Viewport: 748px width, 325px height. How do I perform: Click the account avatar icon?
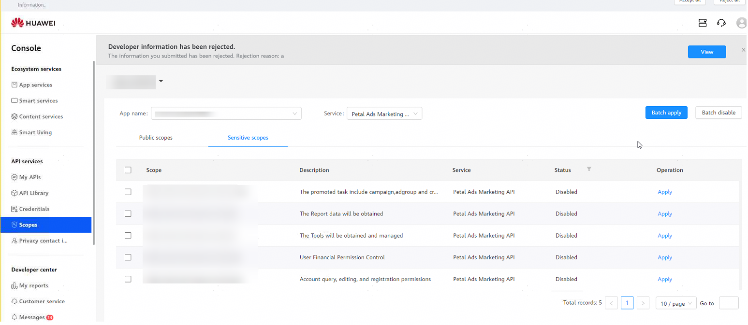741,23
